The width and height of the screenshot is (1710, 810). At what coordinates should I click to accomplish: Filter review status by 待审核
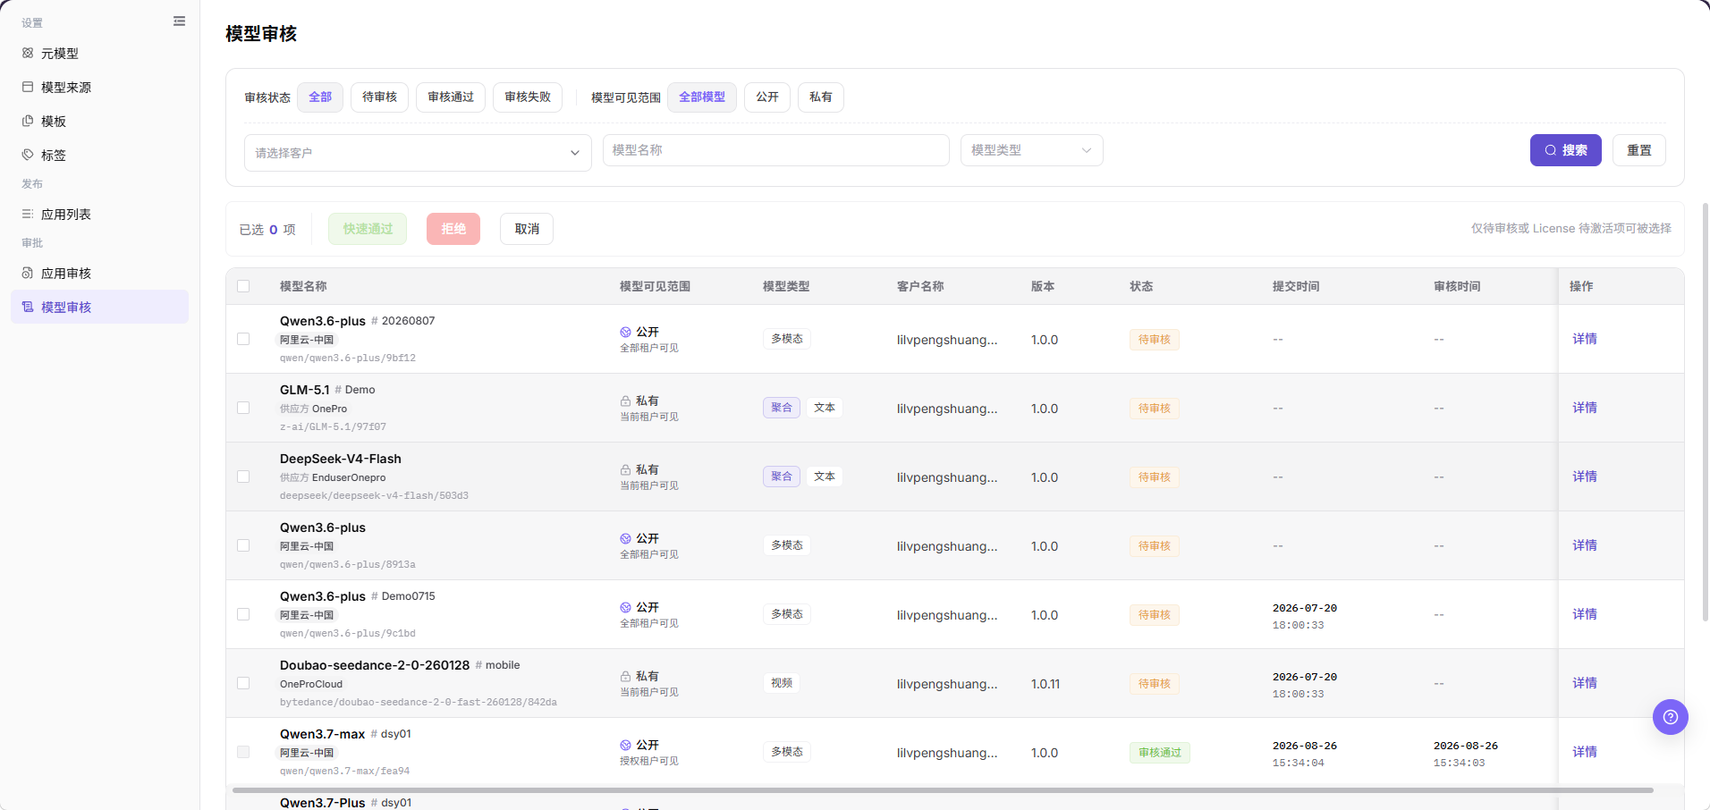click(379, 97)
